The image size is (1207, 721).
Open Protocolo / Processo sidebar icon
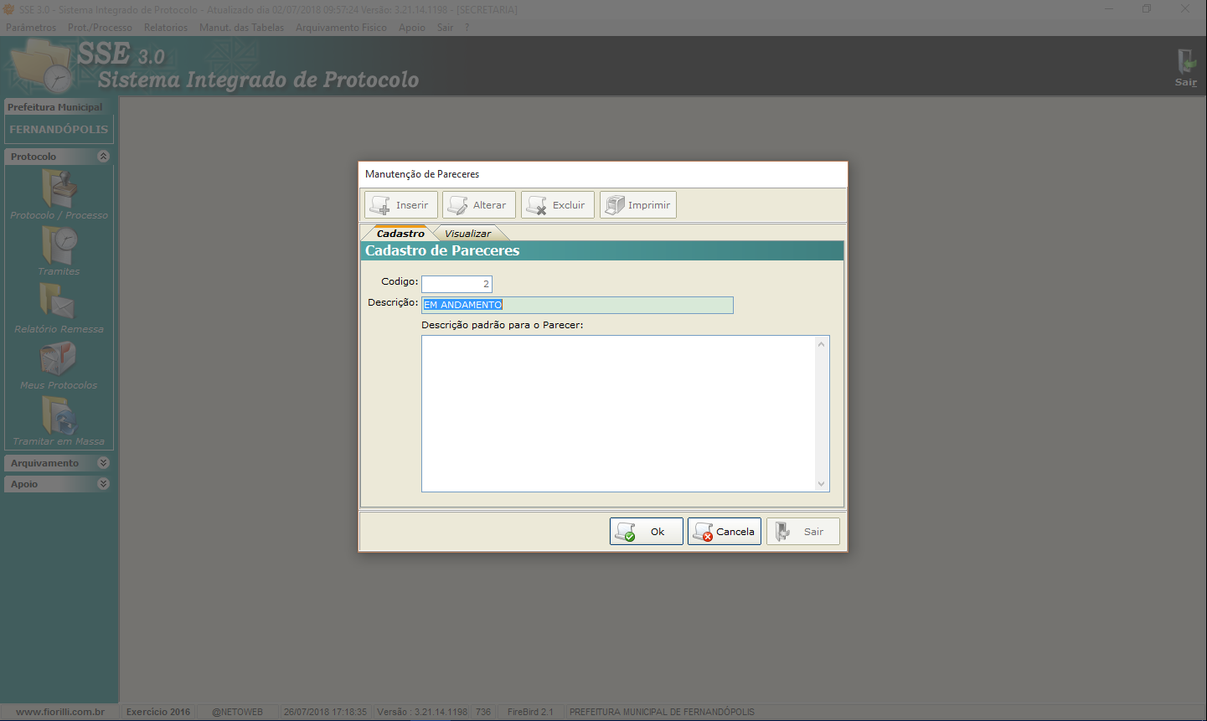coord(59,189)
